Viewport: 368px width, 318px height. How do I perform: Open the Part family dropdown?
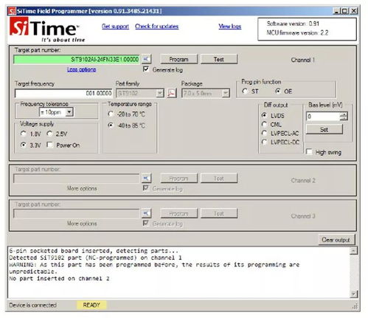click(160, 94)
